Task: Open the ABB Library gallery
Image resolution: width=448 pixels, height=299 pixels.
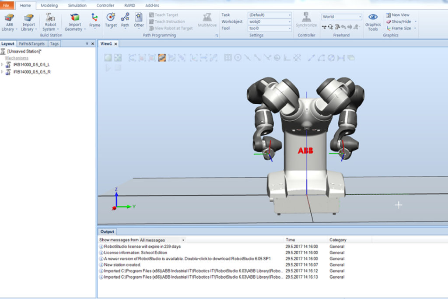Action: click(x=9, y=22)
